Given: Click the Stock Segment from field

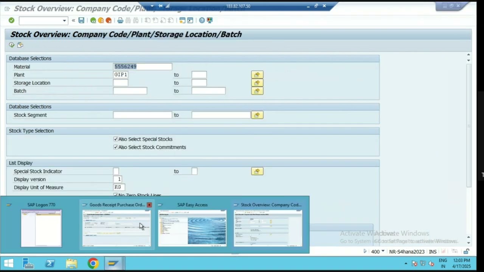Looking at the screenshot, I should pos(143,115).
